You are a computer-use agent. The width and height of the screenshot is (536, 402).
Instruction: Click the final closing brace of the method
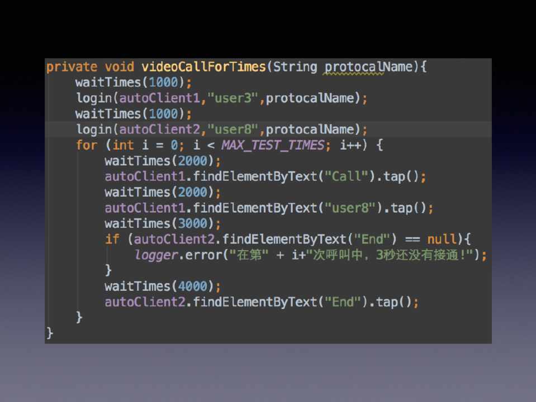[50, 333]
